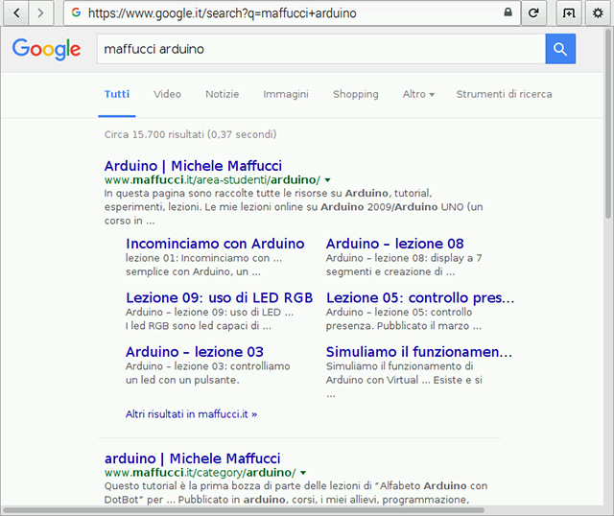Open browser settings gear icon
Image resolution: width=614 pixels, height=516 pixels.
pos(599,13)
